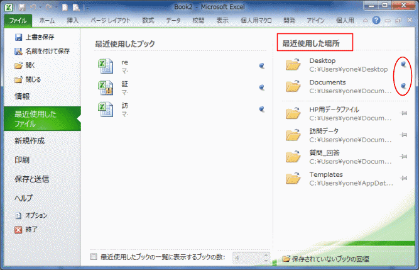Click the new blank document icon in toolbar
Image resolution: width=419 pixels, height=270 pixels.
(65, 8)
